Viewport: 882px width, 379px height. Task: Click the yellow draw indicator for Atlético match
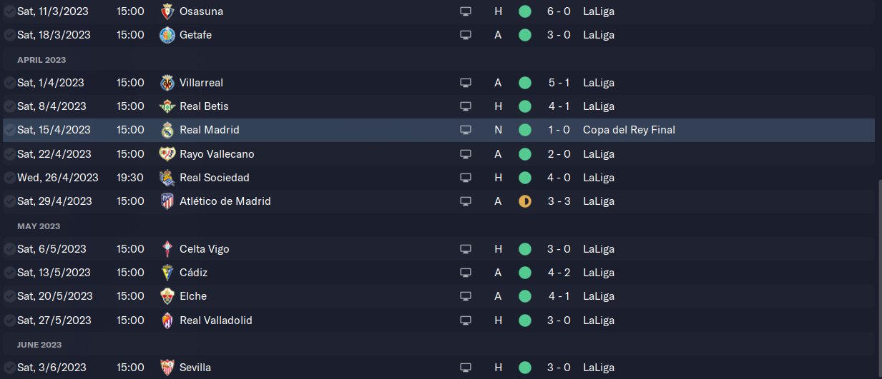525,201
